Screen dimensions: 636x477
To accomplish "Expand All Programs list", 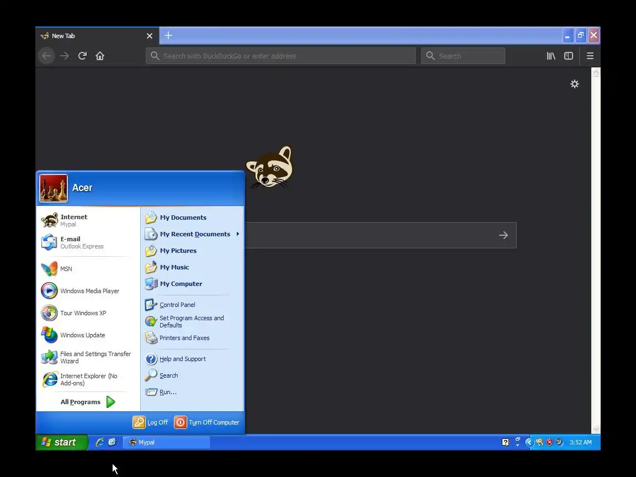I will (88, 402).
